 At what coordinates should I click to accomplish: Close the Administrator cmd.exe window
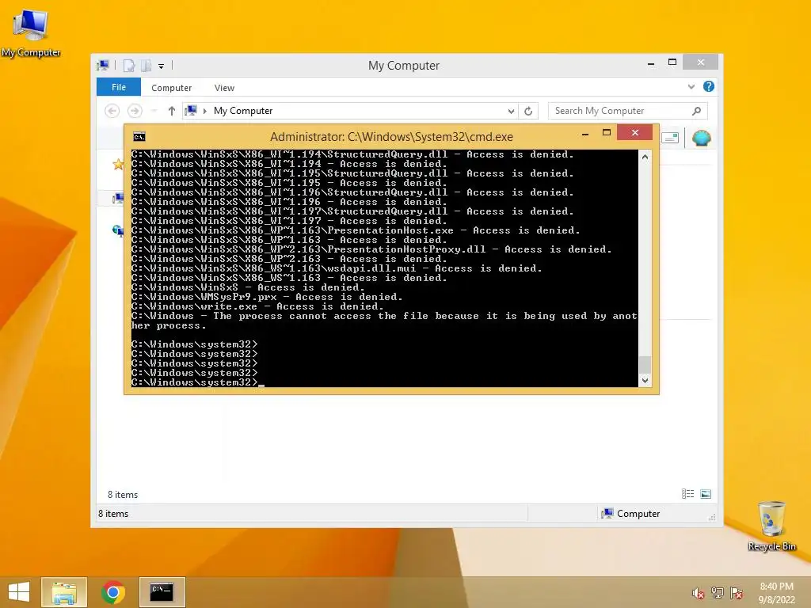click(634, 133)
